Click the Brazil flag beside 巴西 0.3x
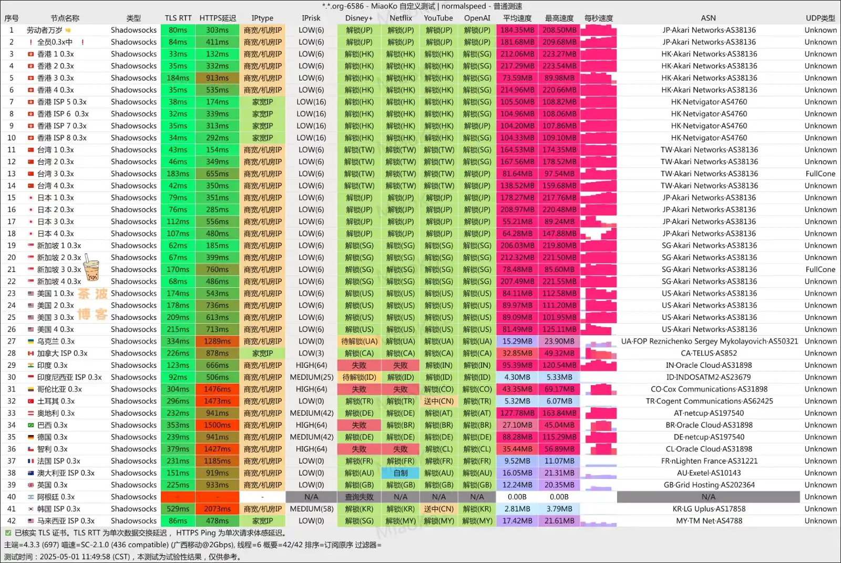 (x=31, y=425)
